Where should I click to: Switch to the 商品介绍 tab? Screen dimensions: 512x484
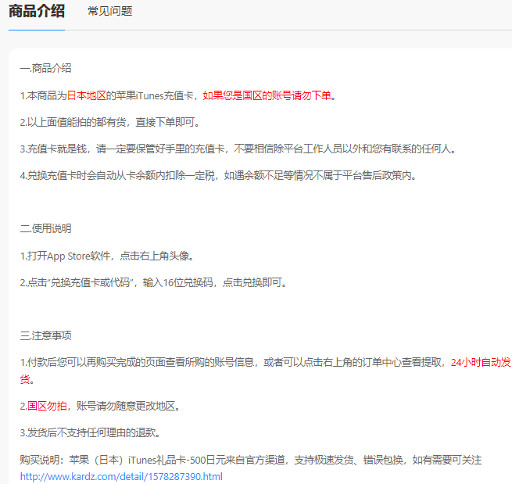(x=37, y=11)
